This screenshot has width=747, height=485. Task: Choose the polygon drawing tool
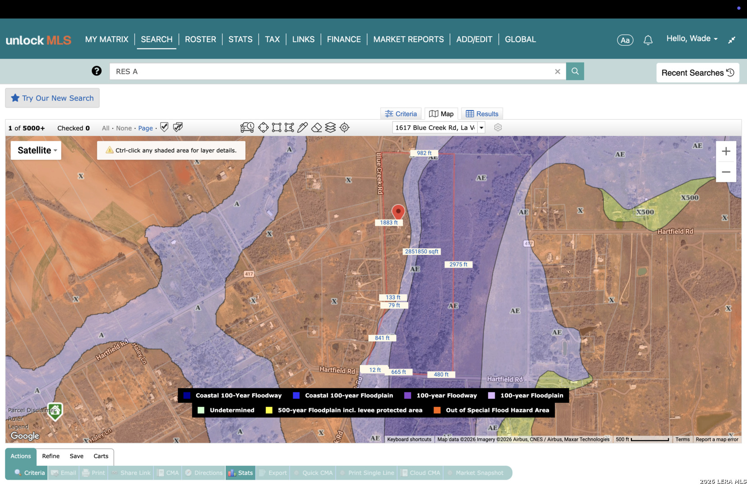(x=289, y=128)
